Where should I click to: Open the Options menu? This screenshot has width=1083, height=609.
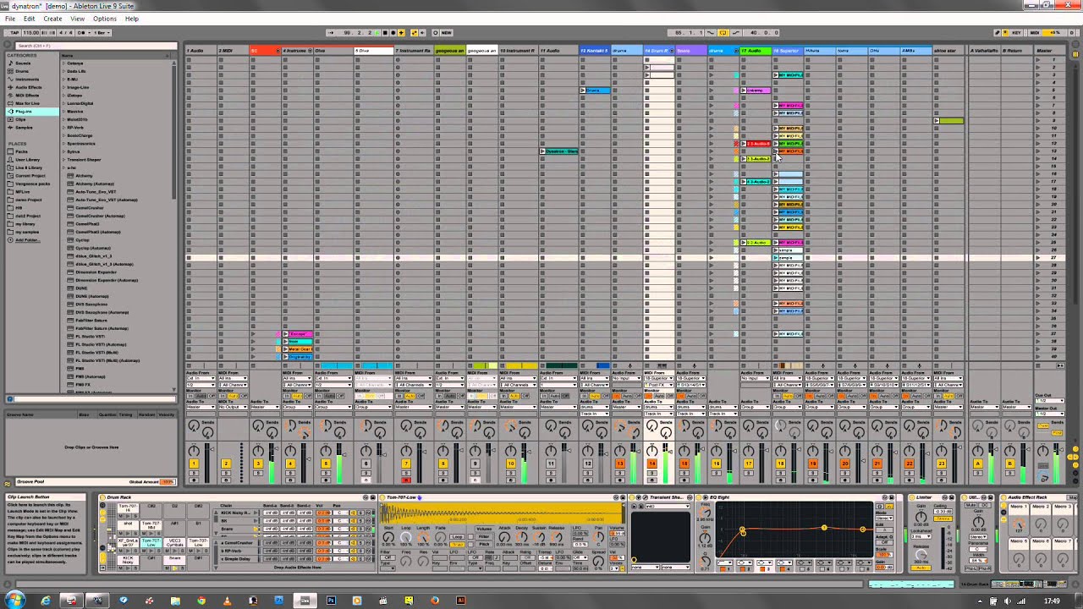(x=105, y=19)
